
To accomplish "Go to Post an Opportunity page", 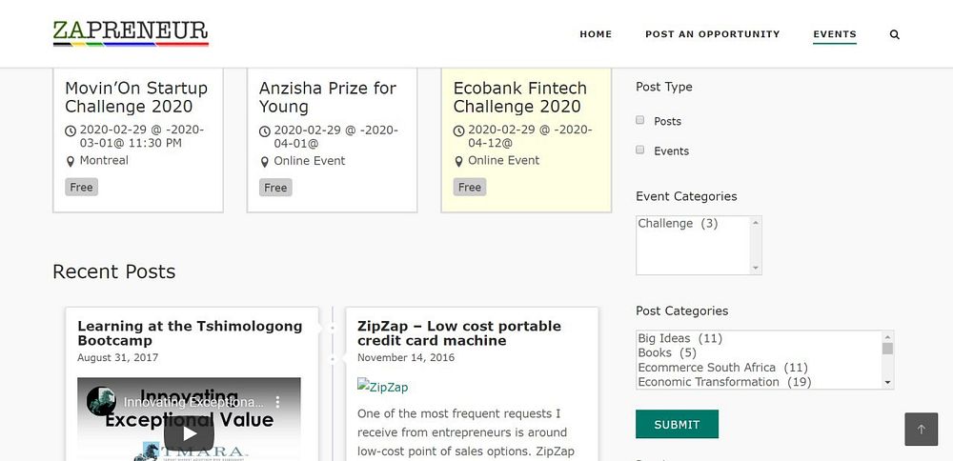I will pos(712,34).
